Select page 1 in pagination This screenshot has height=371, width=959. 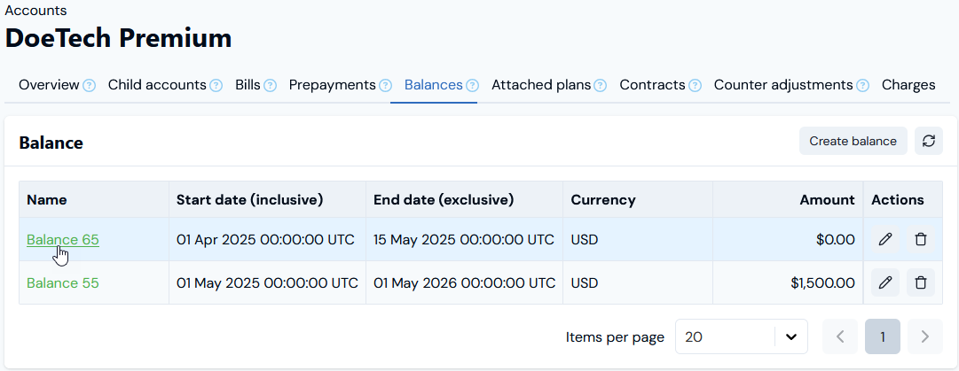tap(883, 336)
